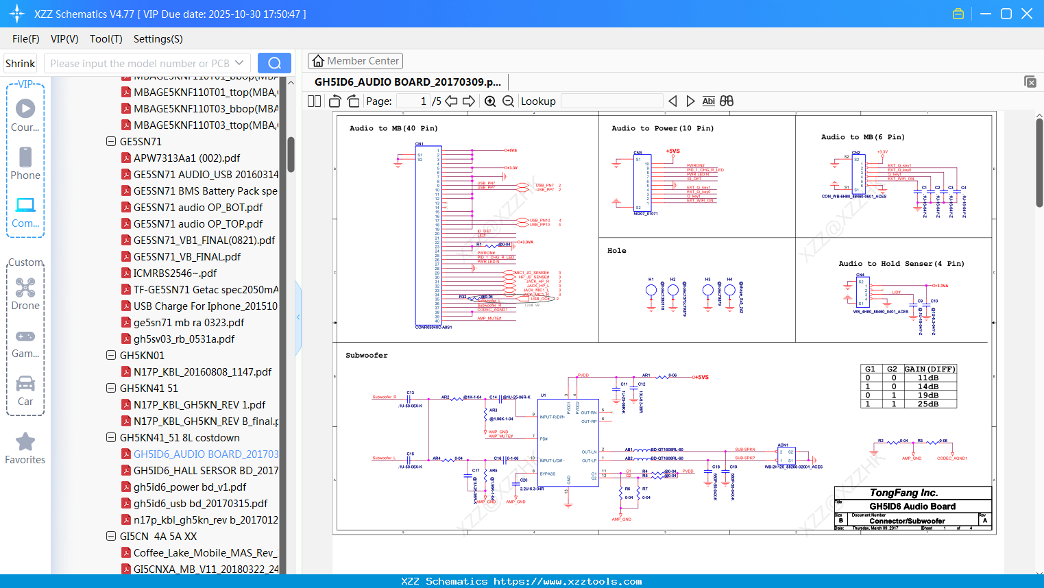Click the Member Center button

355,61
